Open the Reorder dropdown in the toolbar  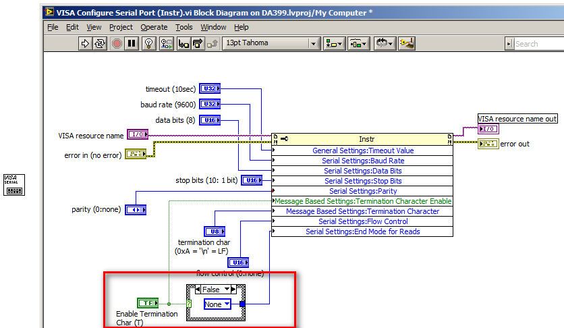(x=385, y=43)
